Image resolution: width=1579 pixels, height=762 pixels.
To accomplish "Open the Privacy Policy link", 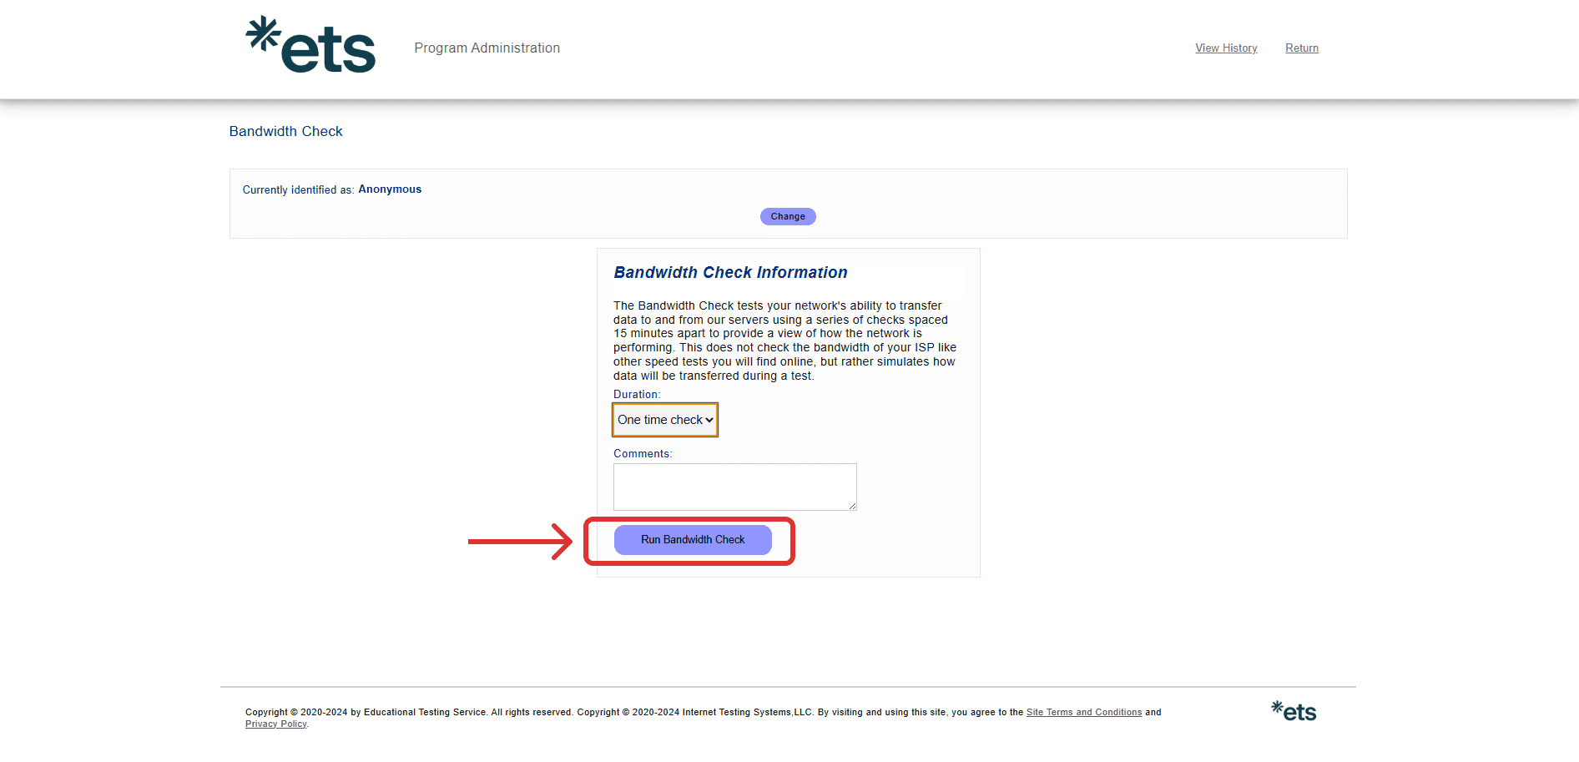I will pos(275,724).
